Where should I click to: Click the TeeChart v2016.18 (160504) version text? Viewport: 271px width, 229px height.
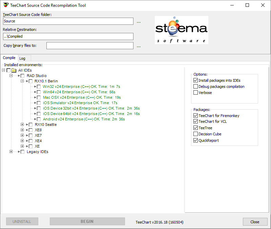[159, 222]
